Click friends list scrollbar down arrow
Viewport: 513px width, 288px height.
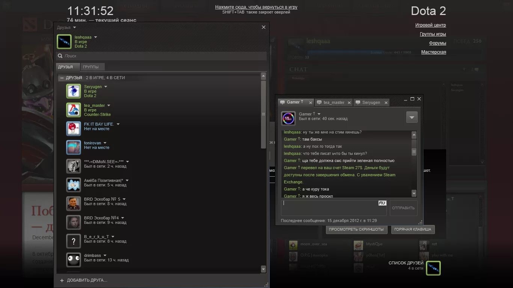pos(263,269)
